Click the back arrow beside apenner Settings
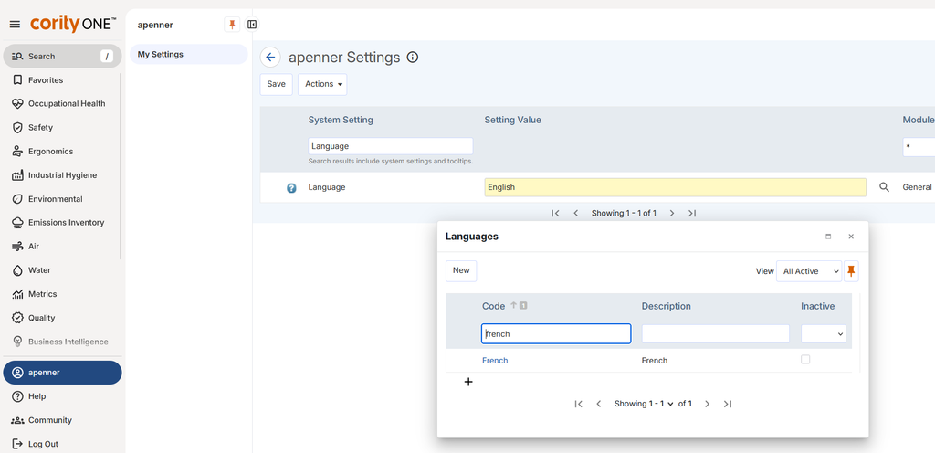The image size is (935, 453). (x=270, y=58)
